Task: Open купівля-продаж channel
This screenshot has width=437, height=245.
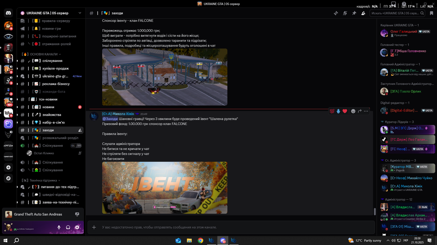Action: coord(51,68)
